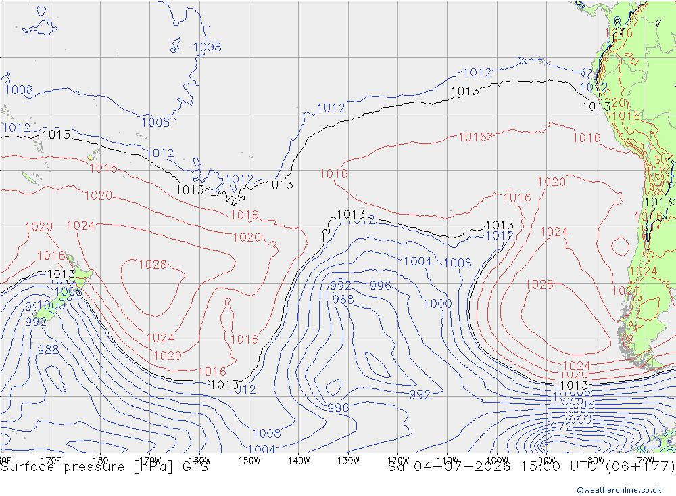Image resolution: width=676 pixels, height=496 pixels.
Task: Click the 972 low pressure label
Action: [x=561, y=427]
